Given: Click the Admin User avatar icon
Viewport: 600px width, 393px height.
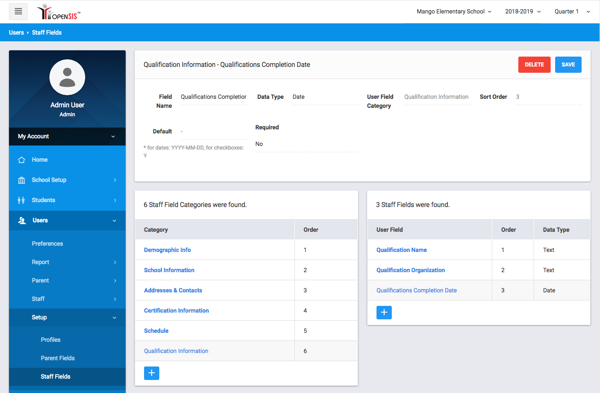Looking at the screenshot, I should (67, 77).
